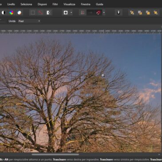Open the Livello menu
162x162 pixels.
11,4
